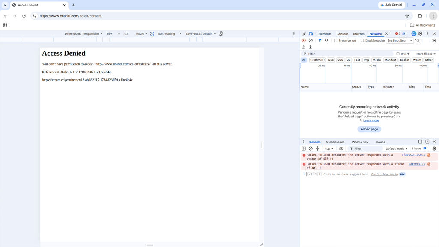
Task: Switch to the Elements tab
Action: [325, 34]
